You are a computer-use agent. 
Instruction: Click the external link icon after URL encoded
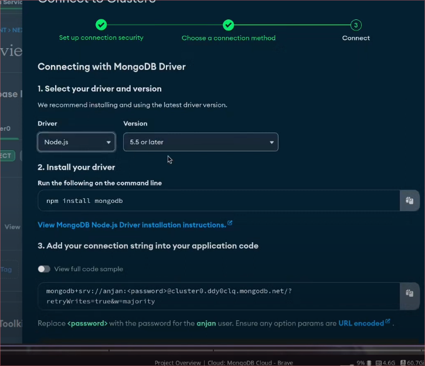(387, 321)
